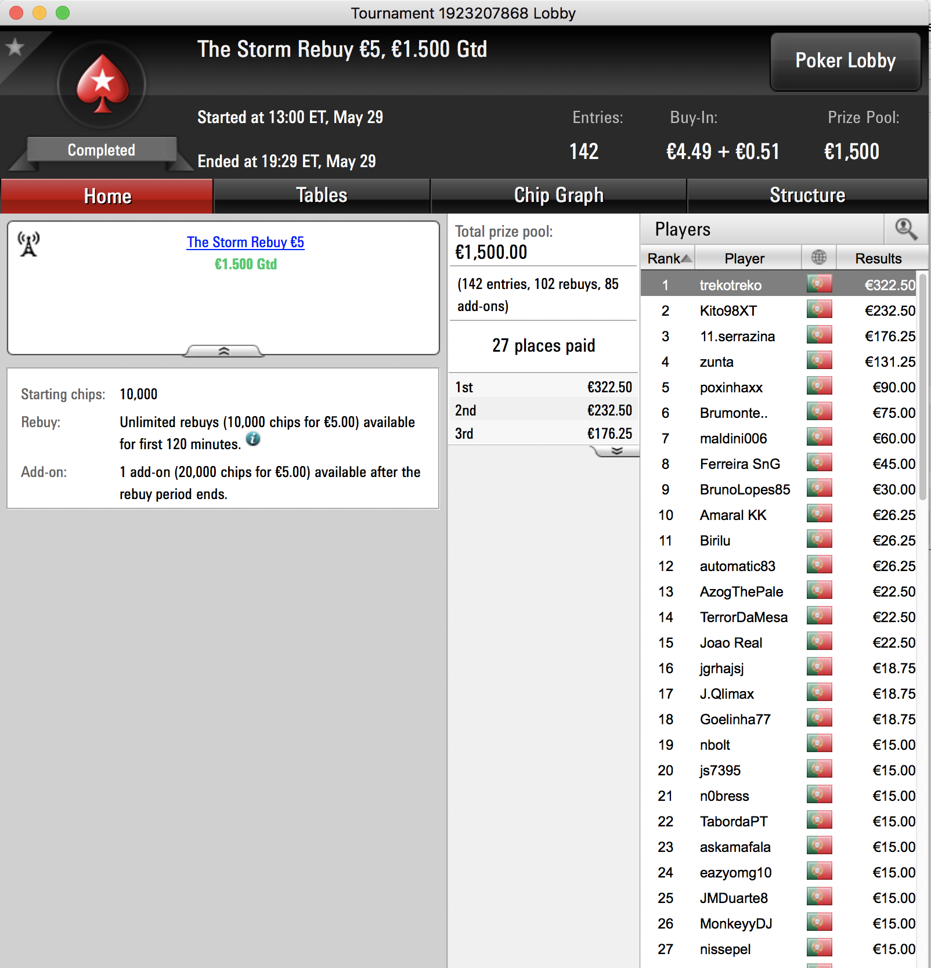The image size is (931, 968).
Task: Sort by the Player column header
Action: 745,258
